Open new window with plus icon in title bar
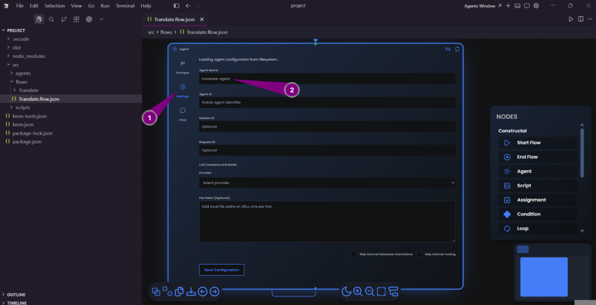Screen dimensions: 596x305 508,6
